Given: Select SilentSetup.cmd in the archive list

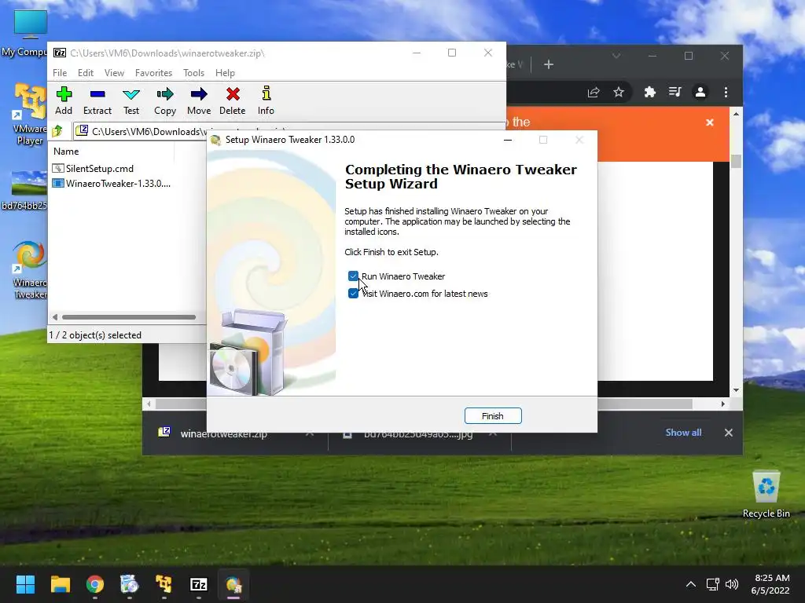Looking at the screenshot, I should pyautogui.click(x=94, y=169).
